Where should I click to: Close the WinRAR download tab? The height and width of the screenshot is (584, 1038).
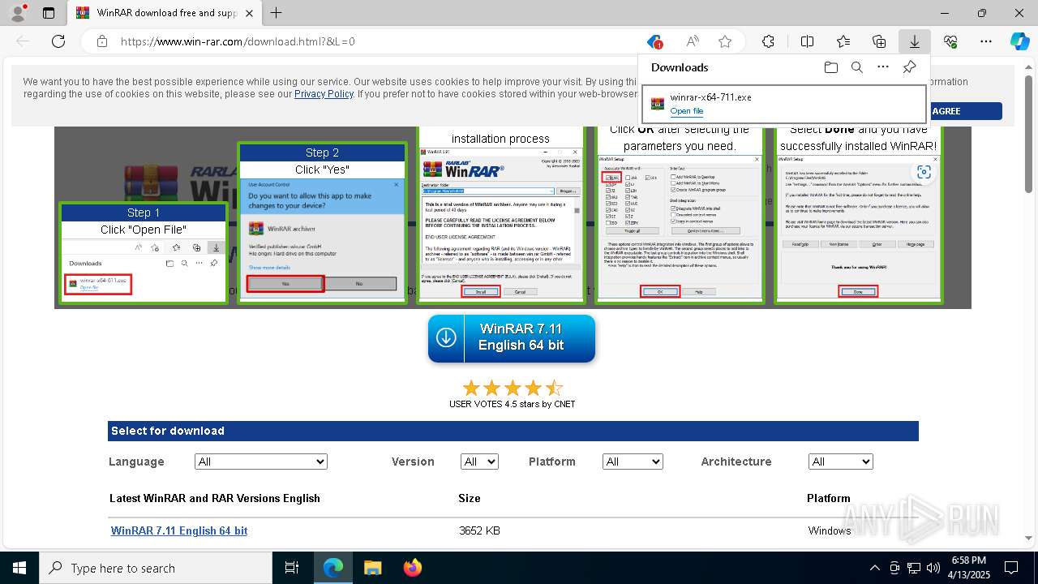click(x=249, y=13)
